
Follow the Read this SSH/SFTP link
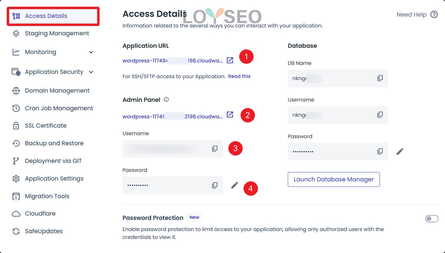pos(239,77)
